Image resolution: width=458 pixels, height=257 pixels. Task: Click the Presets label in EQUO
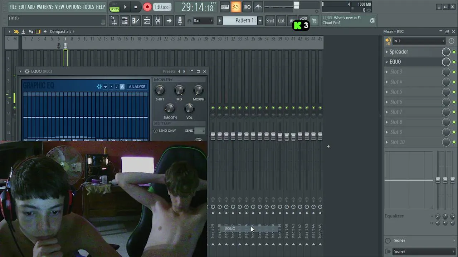(169, 71)
